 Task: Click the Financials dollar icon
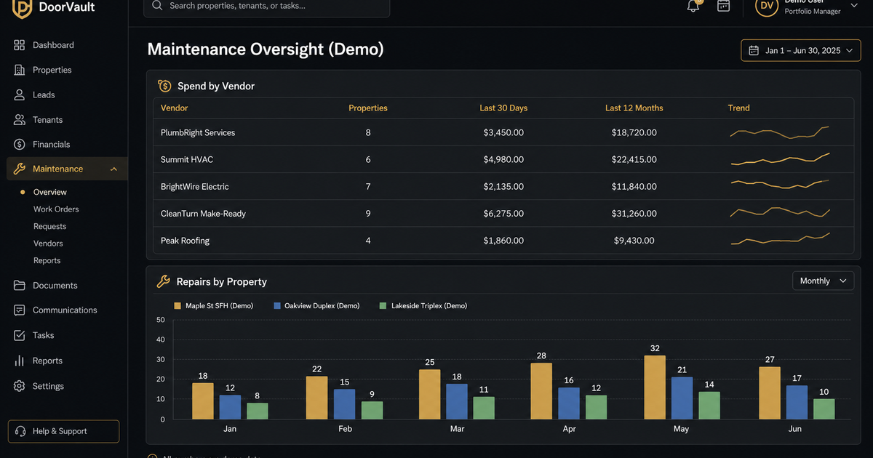20,144
